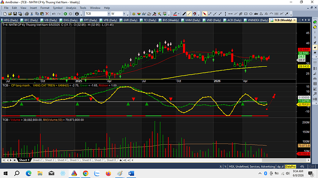Click the Redo arrow icon
The width and height of the screenshot is (318, 178).
tap(59, 14)
